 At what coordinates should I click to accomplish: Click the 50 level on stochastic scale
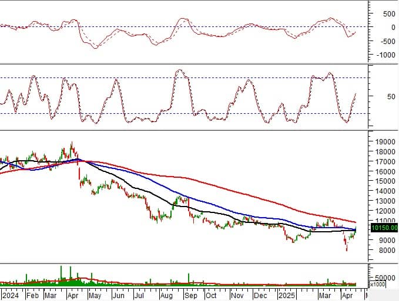tap(391, 96)
